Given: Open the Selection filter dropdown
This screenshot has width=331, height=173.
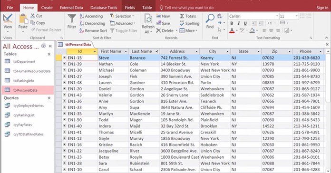Looking at the screenshot, I should pyautogui.click(x=122, y=16).
